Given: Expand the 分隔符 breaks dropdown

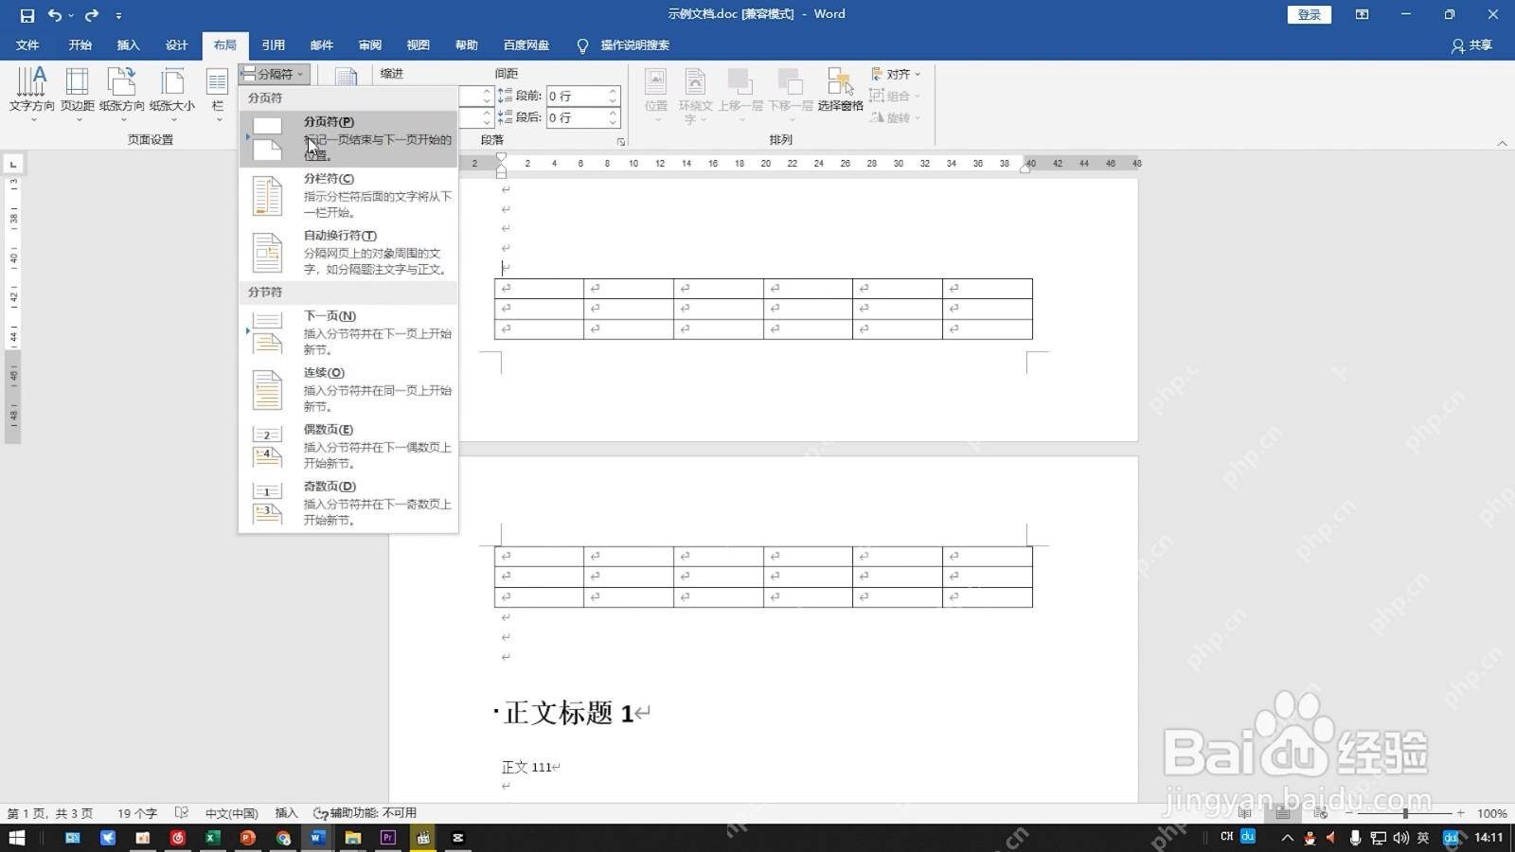Looking at the screenshot, I should pyautogui.click(x=274, y=74).
